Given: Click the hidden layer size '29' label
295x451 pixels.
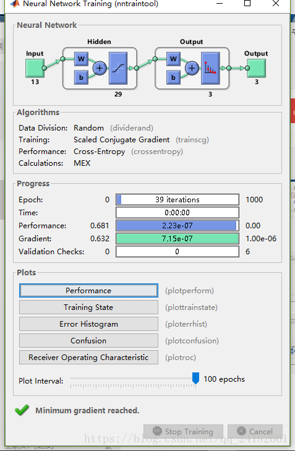Looking at the screenshot, I should pyautogui.click(x=118, y=94).
